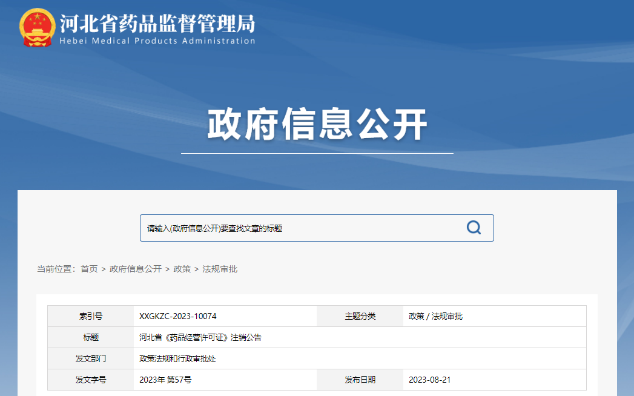Select the 标题 label cell

[x=91, y=337]
